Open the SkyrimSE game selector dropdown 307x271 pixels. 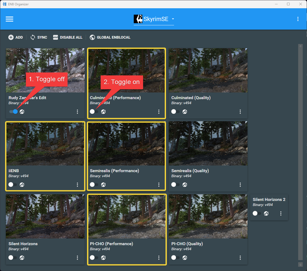[154, 19]
